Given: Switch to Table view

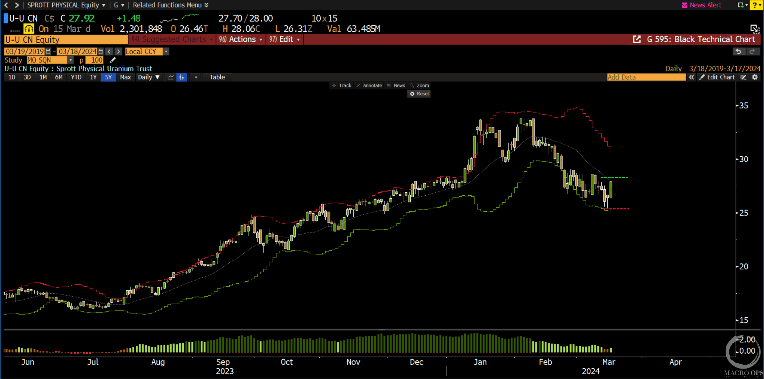Looking at the screenshot, I should point(217,77).
